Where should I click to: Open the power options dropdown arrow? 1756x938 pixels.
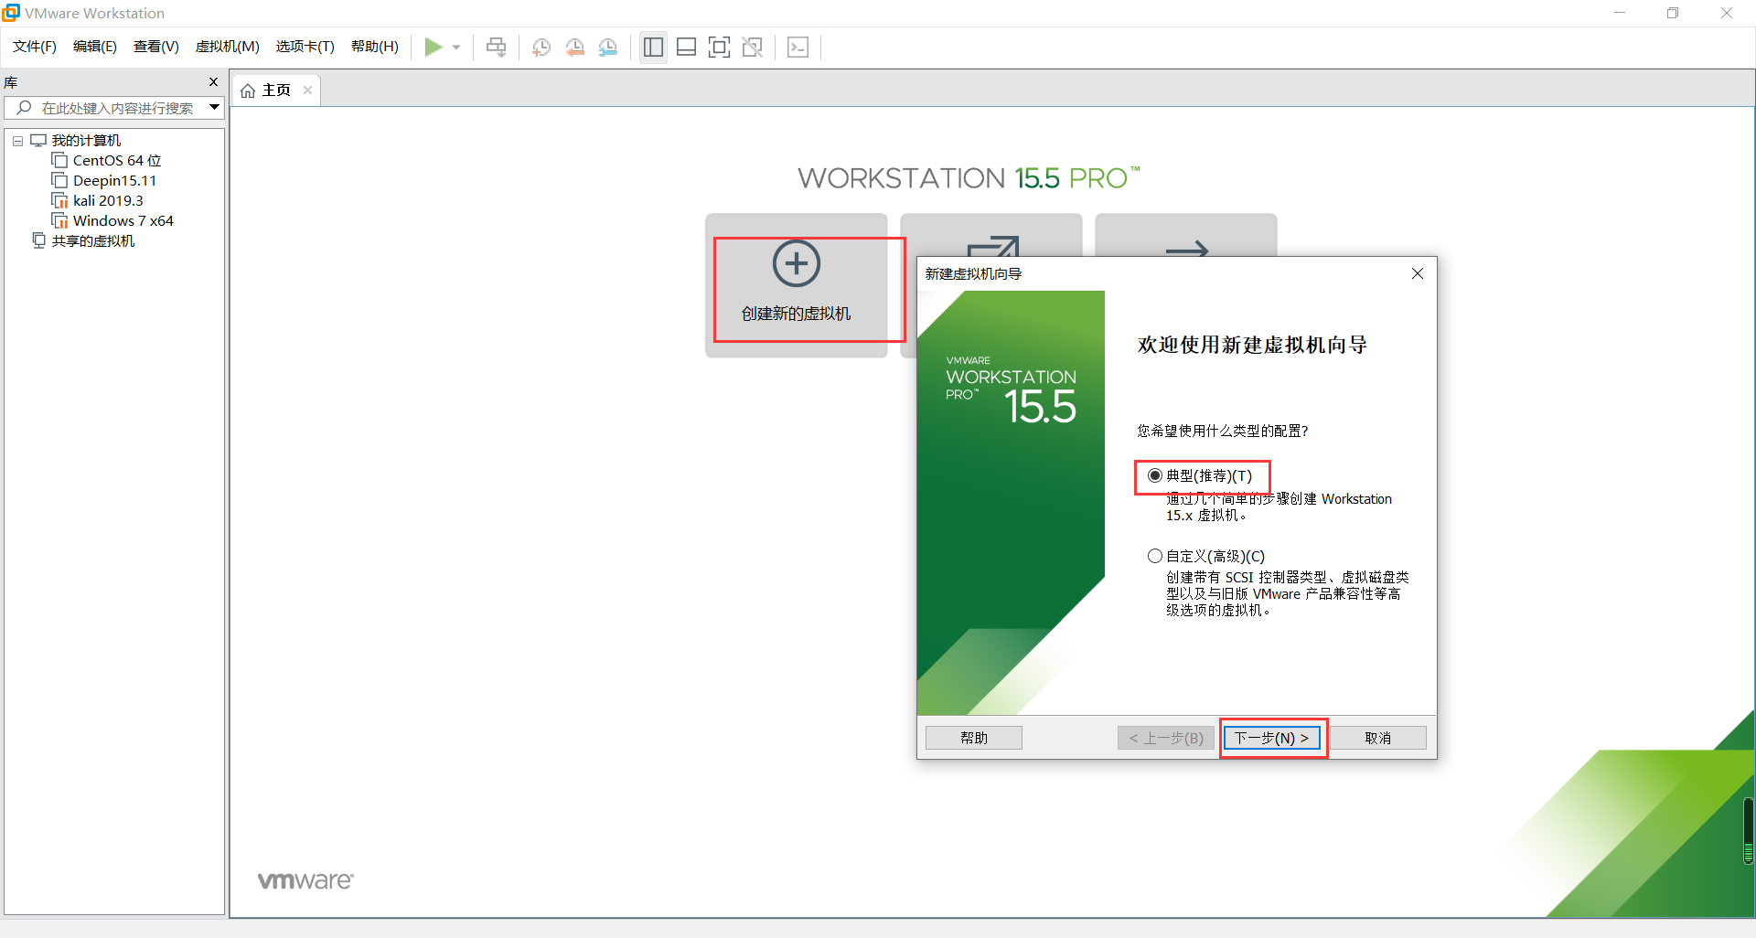click(x=456, y=48)
